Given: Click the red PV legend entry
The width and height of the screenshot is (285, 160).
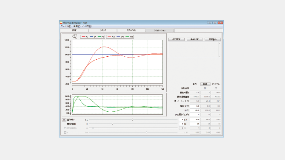Looking at the screenshot, I should pos(85,37).
